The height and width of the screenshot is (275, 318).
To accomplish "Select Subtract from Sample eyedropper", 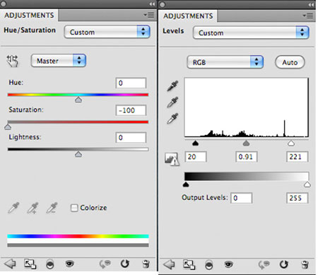I will [52, 208].
